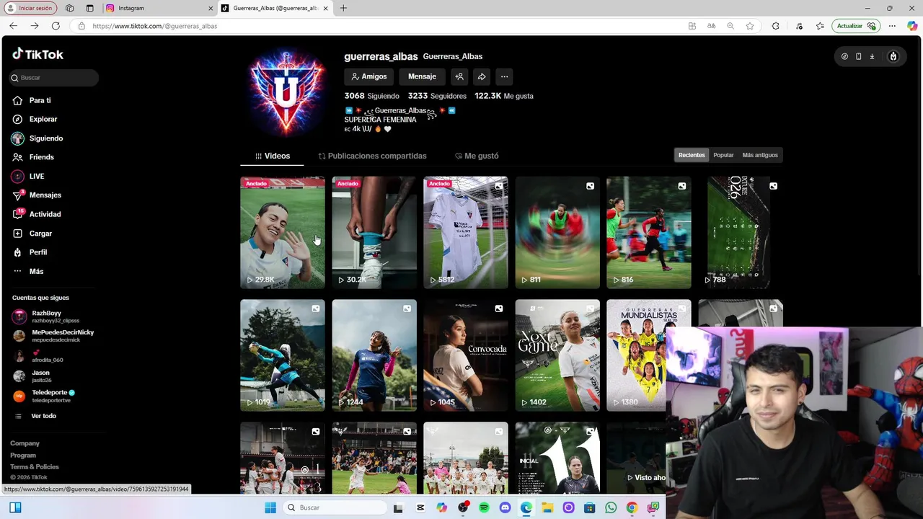Viewport: 923px width, 519px height.
Task: Open RazhBoyy followed account
Action: pos(47,316)
